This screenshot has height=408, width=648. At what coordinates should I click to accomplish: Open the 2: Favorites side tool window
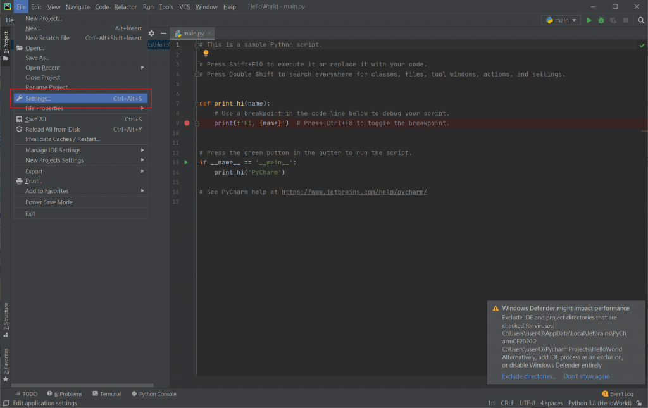pyautogui.click(x=6, y=365)
